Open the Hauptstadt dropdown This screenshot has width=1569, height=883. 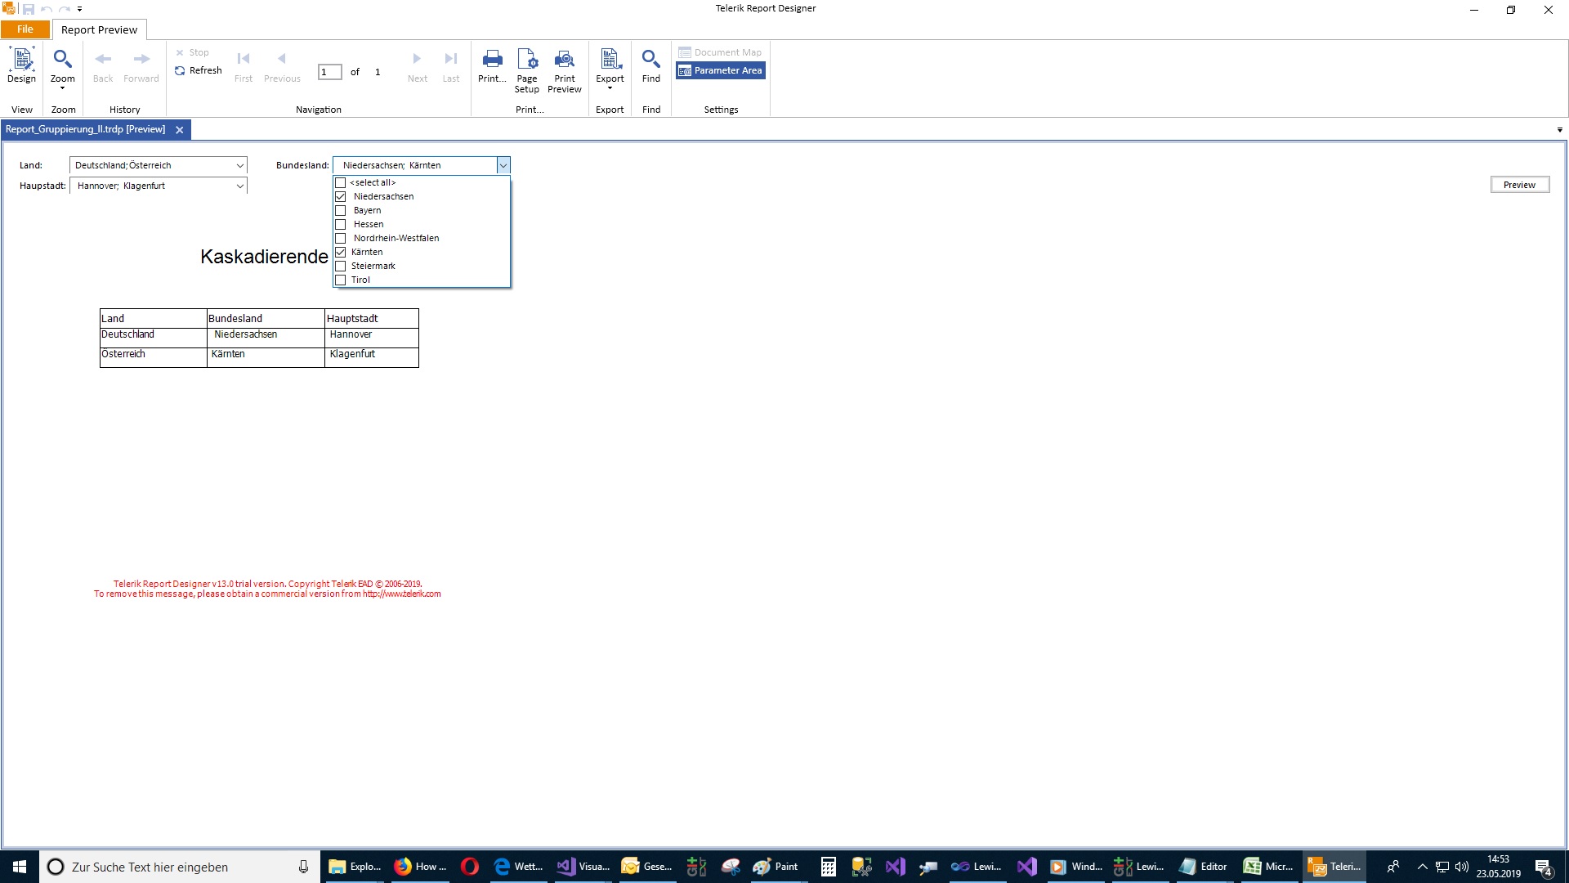pos(239,186)
